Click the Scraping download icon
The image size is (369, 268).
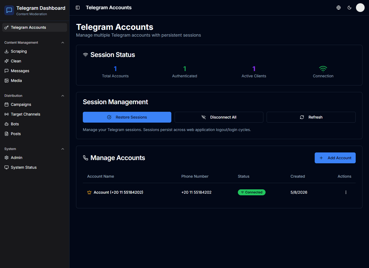(x=7, y=51)
